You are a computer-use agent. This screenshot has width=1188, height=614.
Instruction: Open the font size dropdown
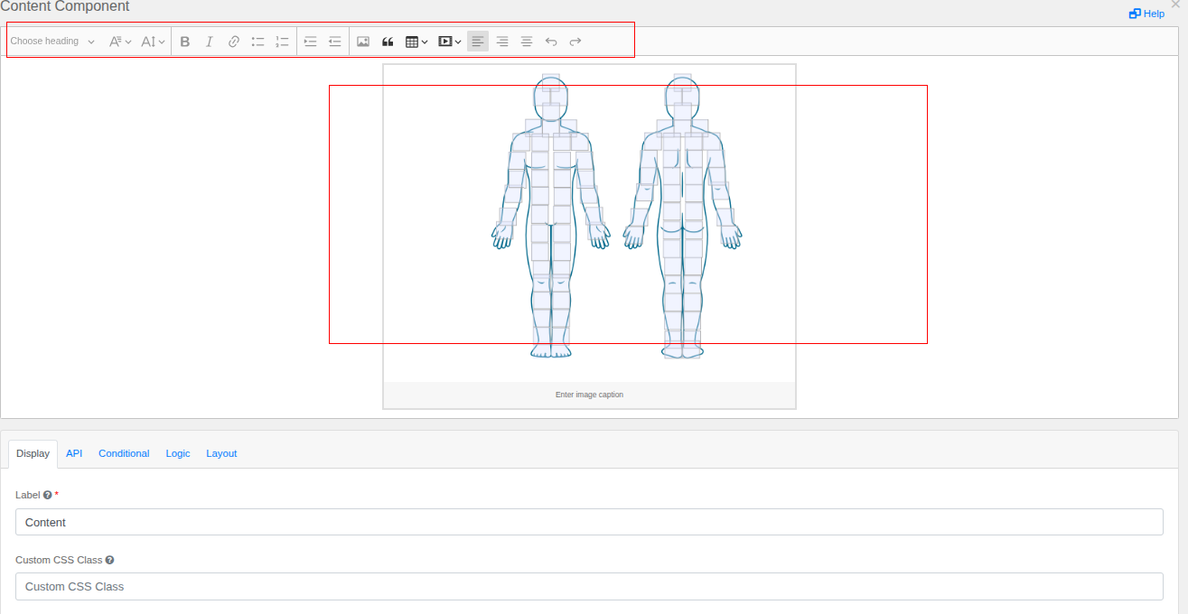[154, 42]
